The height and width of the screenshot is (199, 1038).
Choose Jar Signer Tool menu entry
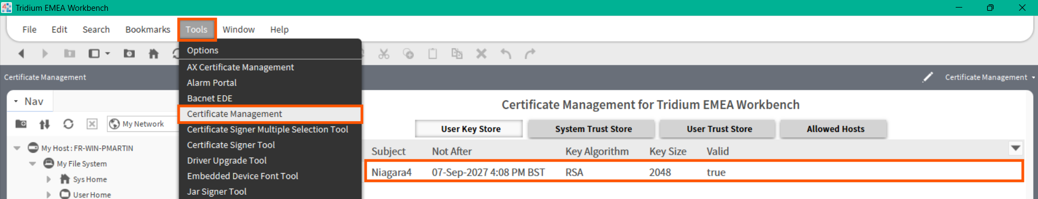[270, 191]
